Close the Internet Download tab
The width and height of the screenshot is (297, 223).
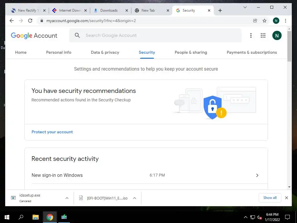click(86, 10)
